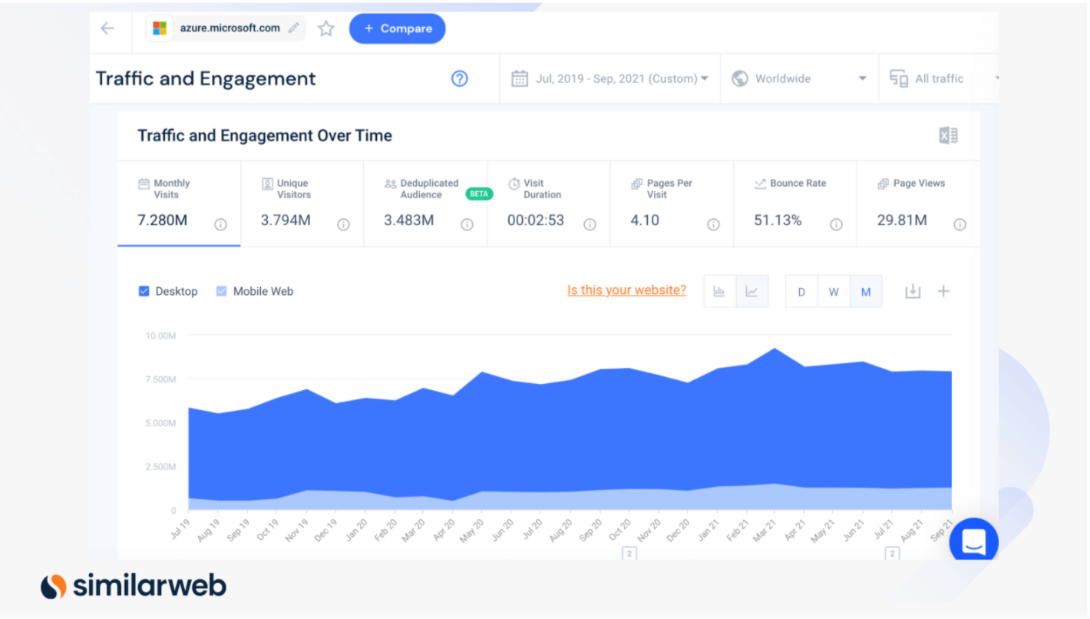1090x619 pixels.
Task: Open the date range dropdown
Action: point(609,78)
